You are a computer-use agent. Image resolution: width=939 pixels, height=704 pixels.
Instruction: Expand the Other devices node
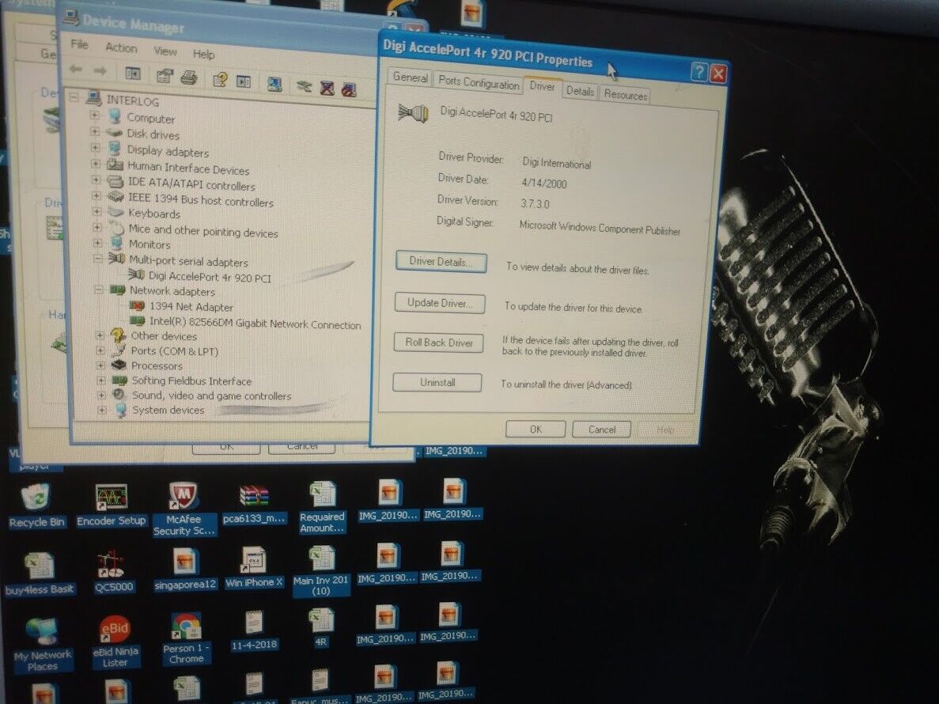(100, 335)
